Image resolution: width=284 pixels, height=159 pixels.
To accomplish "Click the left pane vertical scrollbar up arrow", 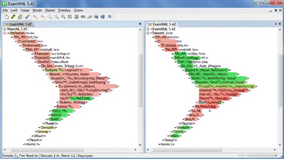I will (140, 30).
